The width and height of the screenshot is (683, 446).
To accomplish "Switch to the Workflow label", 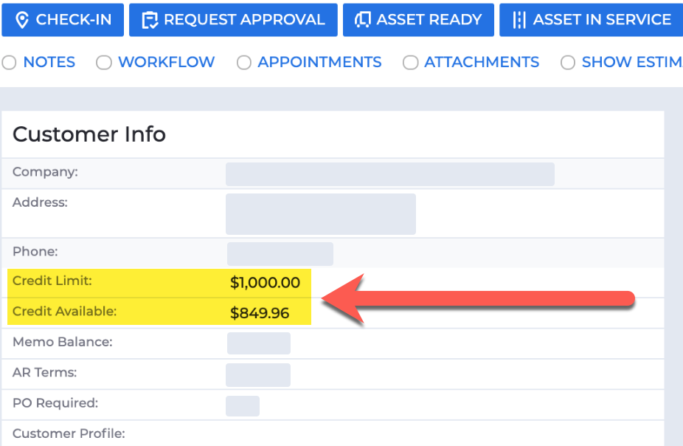I will (167, 62).
